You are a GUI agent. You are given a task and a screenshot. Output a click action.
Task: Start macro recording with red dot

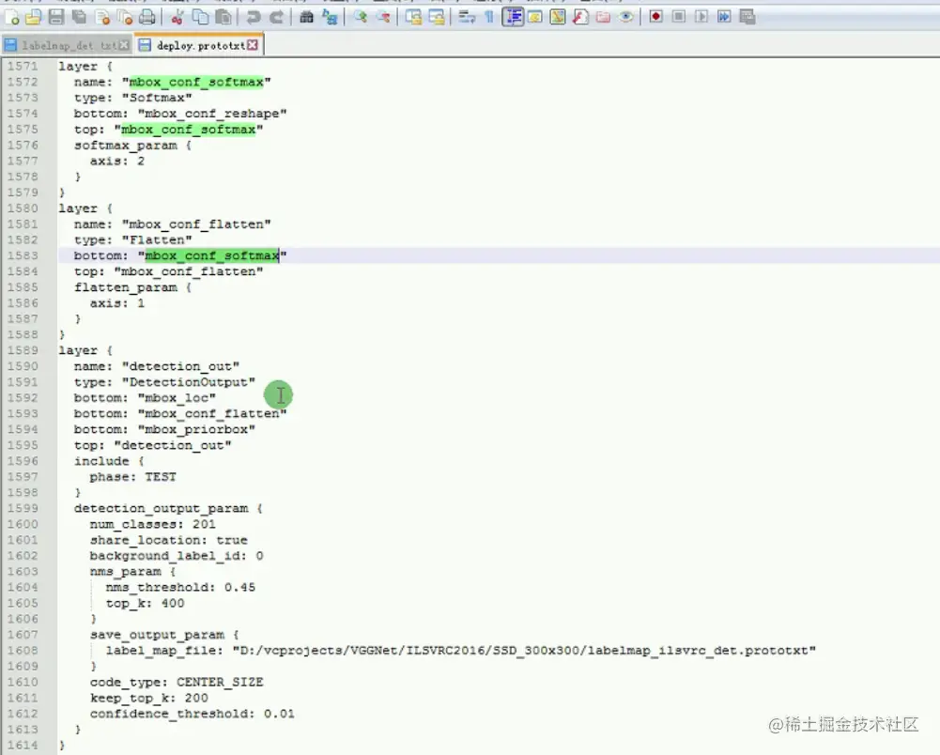[655, 18]
